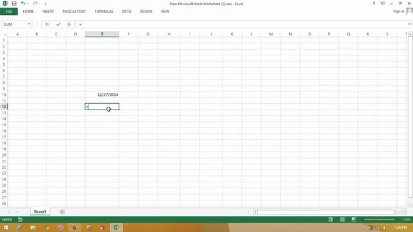
Task: Switch to the PAGE LAYOUT ribbon tab
Action: click(x=74, y=12)
